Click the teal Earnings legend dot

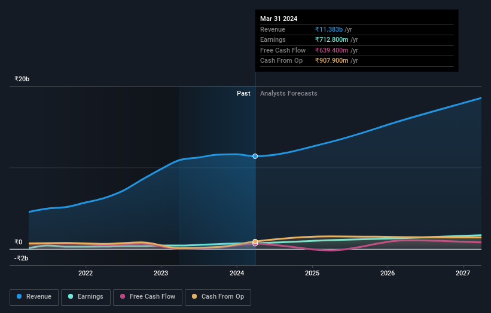[x=71, y=296]
